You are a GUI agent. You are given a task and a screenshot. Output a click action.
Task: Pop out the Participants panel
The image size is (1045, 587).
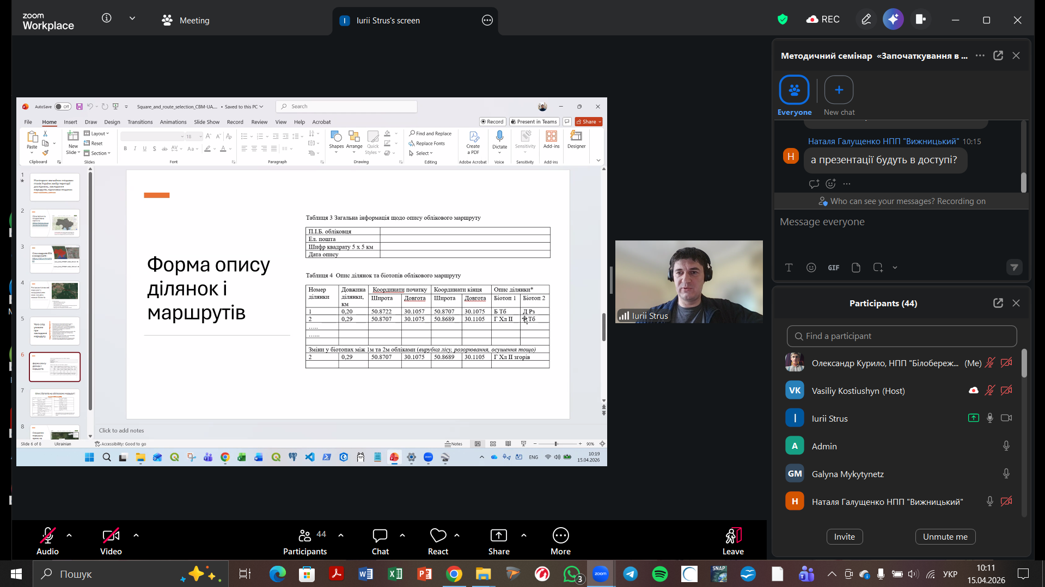click(x=998, y=303)
